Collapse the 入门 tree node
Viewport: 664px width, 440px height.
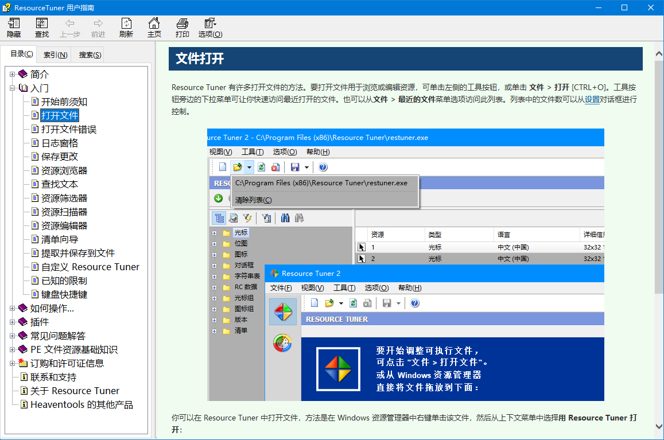coord(13,88)
